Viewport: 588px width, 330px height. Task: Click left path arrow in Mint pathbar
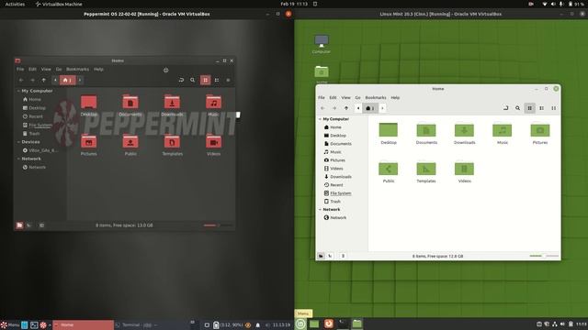click(358, 108)
